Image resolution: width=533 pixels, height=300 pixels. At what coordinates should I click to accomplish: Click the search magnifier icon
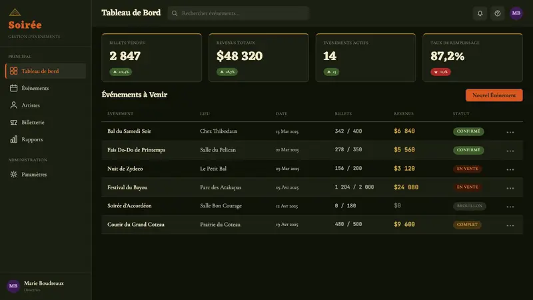[175, 13]
